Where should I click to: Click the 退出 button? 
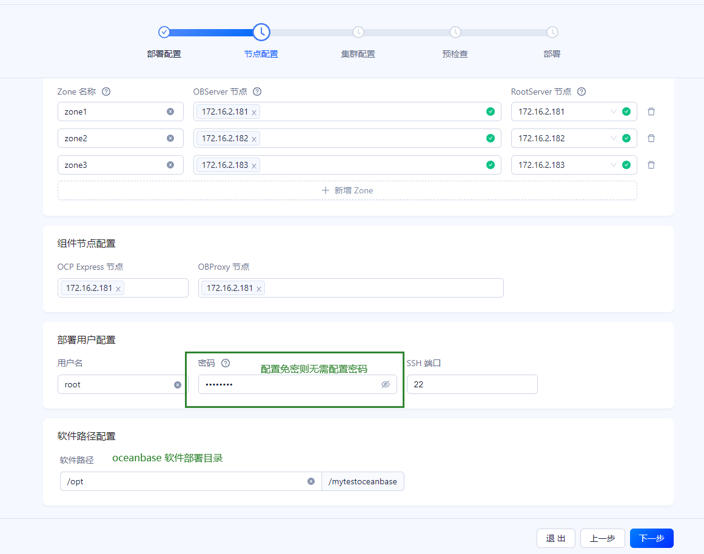click(556, 538)
